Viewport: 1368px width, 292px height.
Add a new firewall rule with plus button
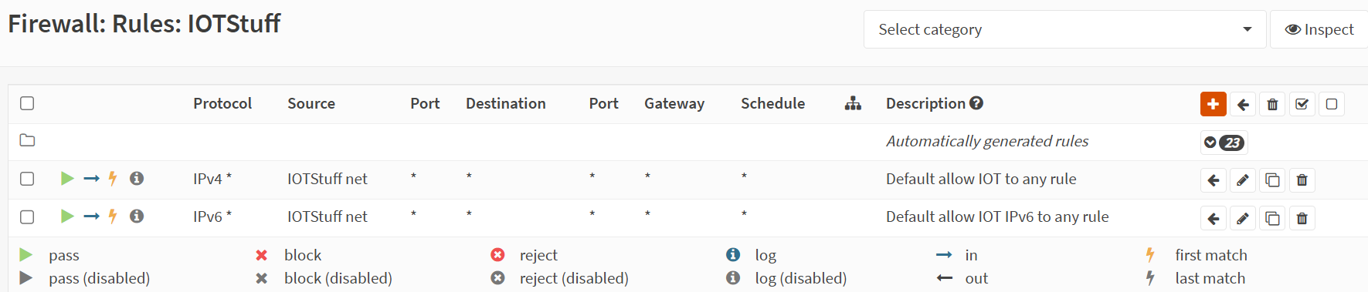tap(1213, 104)
